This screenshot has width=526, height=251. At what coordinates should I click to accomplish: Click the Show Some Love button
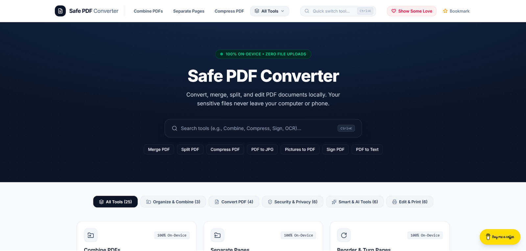pyautogui.click(x=412, y=11)
